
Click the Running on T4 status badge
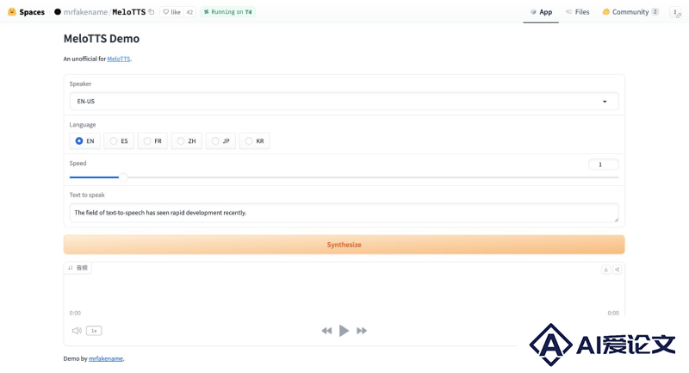[x=227, y=12]
